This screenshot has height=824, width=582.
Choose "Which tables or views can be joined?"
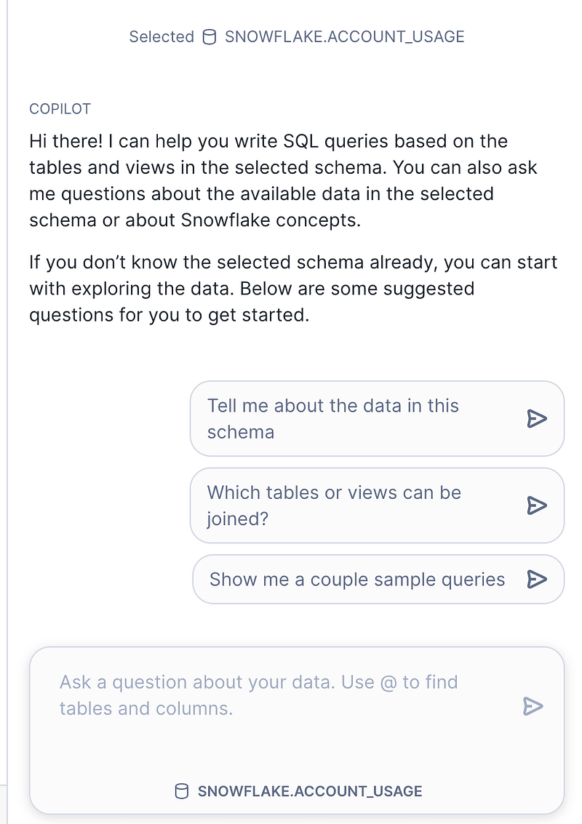(x=377, y=505)
